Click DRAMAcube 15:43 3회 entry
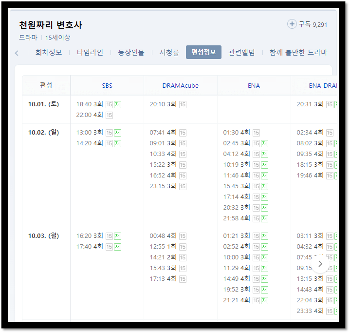350x333 pixels. 168,268
